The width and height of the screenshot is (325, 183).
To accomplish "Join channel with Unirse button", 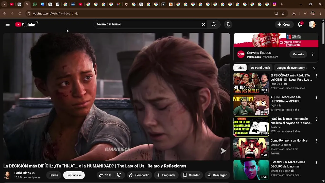I will [54, 175].
